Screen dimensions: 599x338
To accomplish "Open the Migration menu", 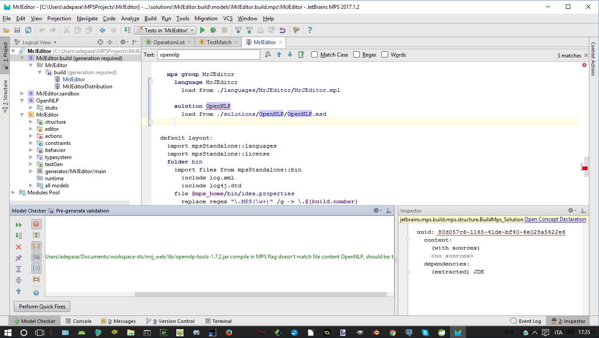I will [206, 19].
